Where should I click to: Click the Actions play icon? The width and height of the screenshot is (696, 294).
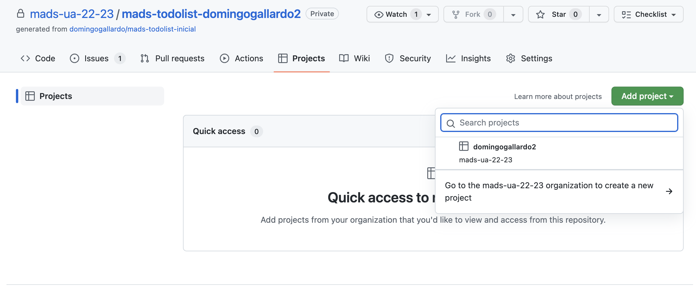point(225,58)
